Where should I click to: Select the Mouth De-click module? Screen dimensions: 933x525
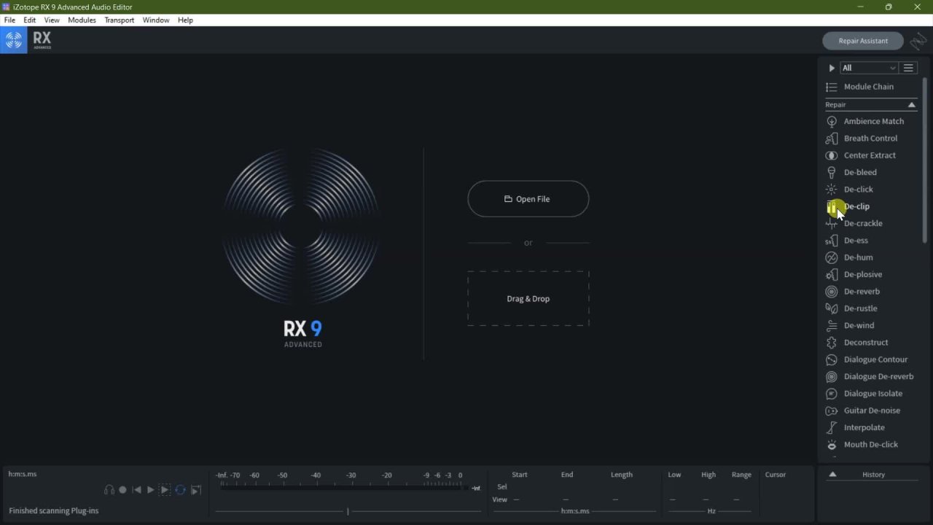coord(870,445)
